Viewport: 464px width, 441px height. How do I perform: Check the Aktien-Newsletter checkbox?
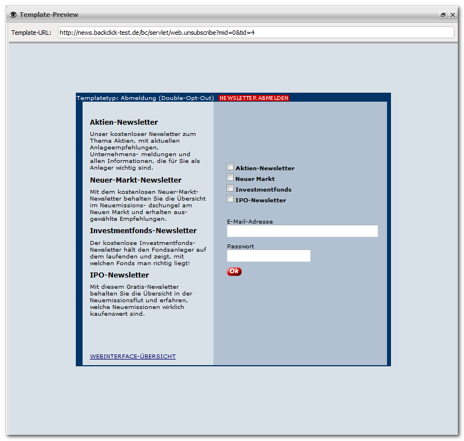click(x=230, y=167)
